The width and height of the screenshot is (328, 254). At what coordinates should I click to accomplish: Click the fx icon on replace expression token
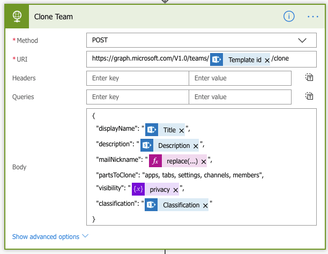point(155,160)
